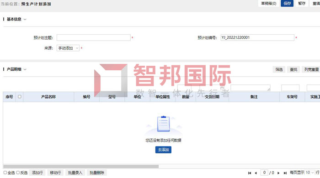The height and width of the screenshot is (178, 320).
Task: Click the 数量 column header
Action: [x=186, y=97]
